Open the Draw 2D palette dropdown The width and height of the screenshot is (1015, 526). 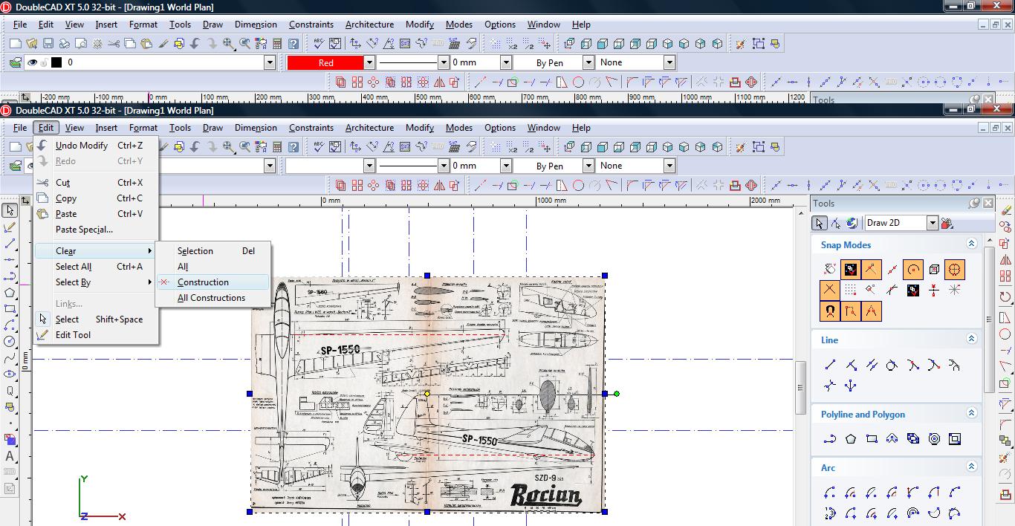tap(932, 223)
